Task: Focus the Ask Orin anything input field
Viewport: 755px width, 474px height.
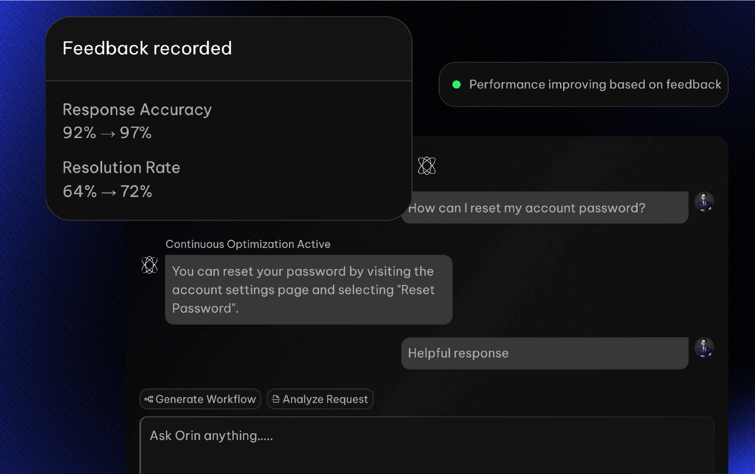Action: click(x=427, y=445)
